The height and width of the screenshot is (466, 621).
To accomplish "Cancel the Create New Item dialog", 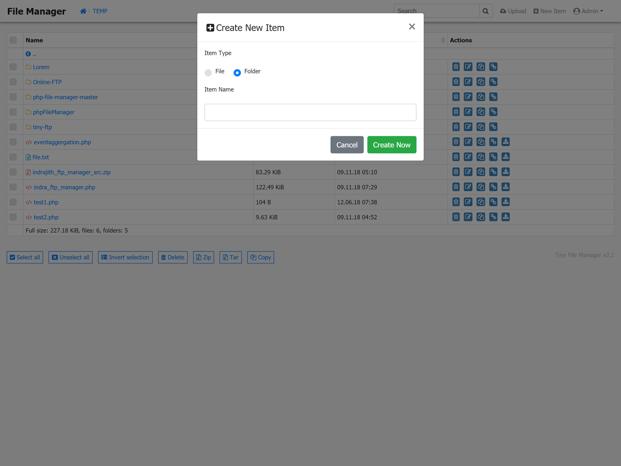I will 347,145.
